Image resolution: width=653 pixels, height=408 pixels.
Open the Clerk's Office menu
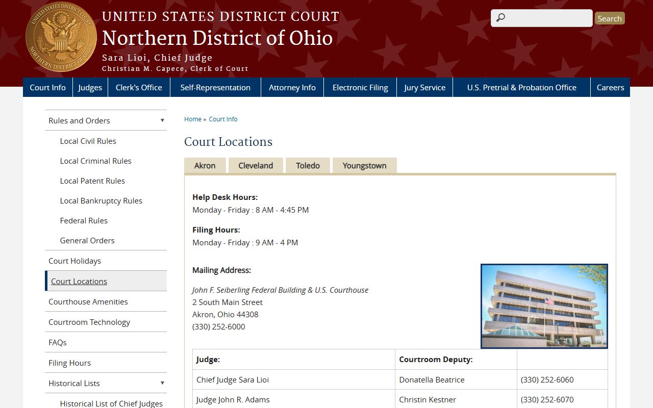point(139,87)
